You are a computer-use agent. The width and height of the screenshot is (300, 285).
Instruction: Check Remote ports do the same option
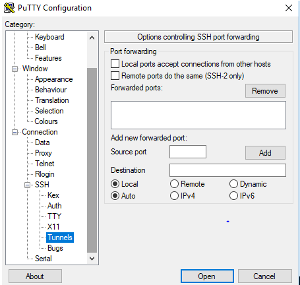115,76
